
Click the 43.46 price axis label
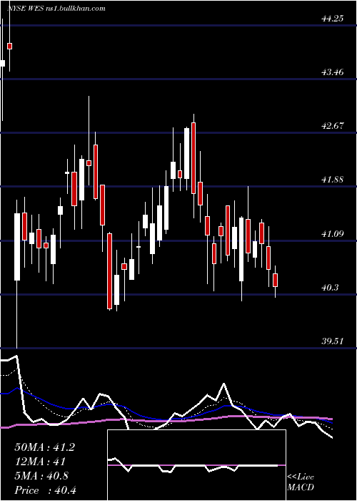point(333,72)
